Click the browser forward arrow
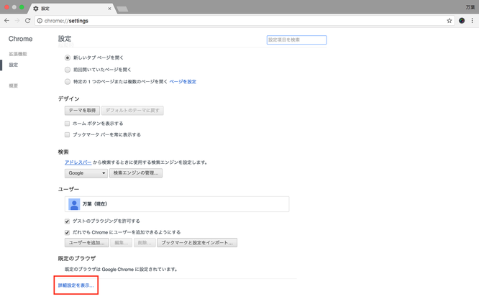The image size is (479, 299). pyautogui.click(x=17, y=20)
